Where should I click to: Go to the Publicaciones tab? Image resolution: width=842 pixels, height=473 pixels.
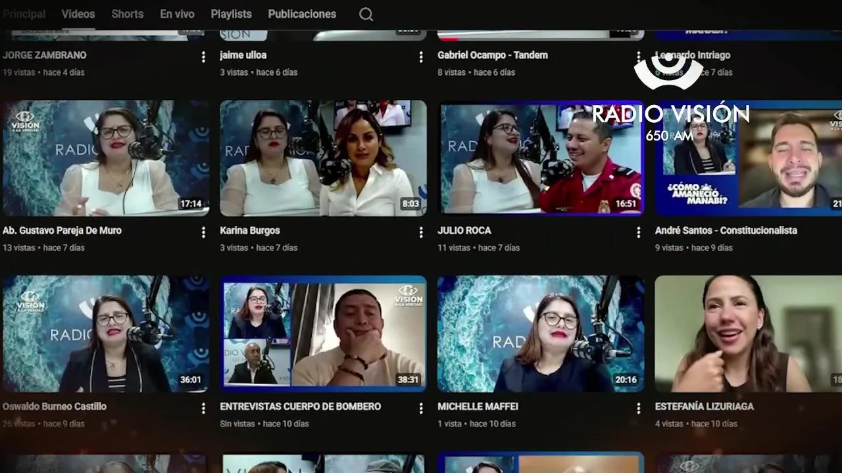tap(302, 14)
